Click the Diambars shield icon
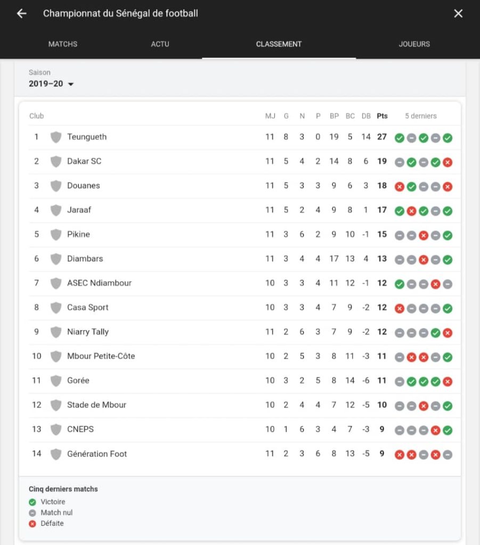This screenshot has height=545, width=480. pos(56,259)
